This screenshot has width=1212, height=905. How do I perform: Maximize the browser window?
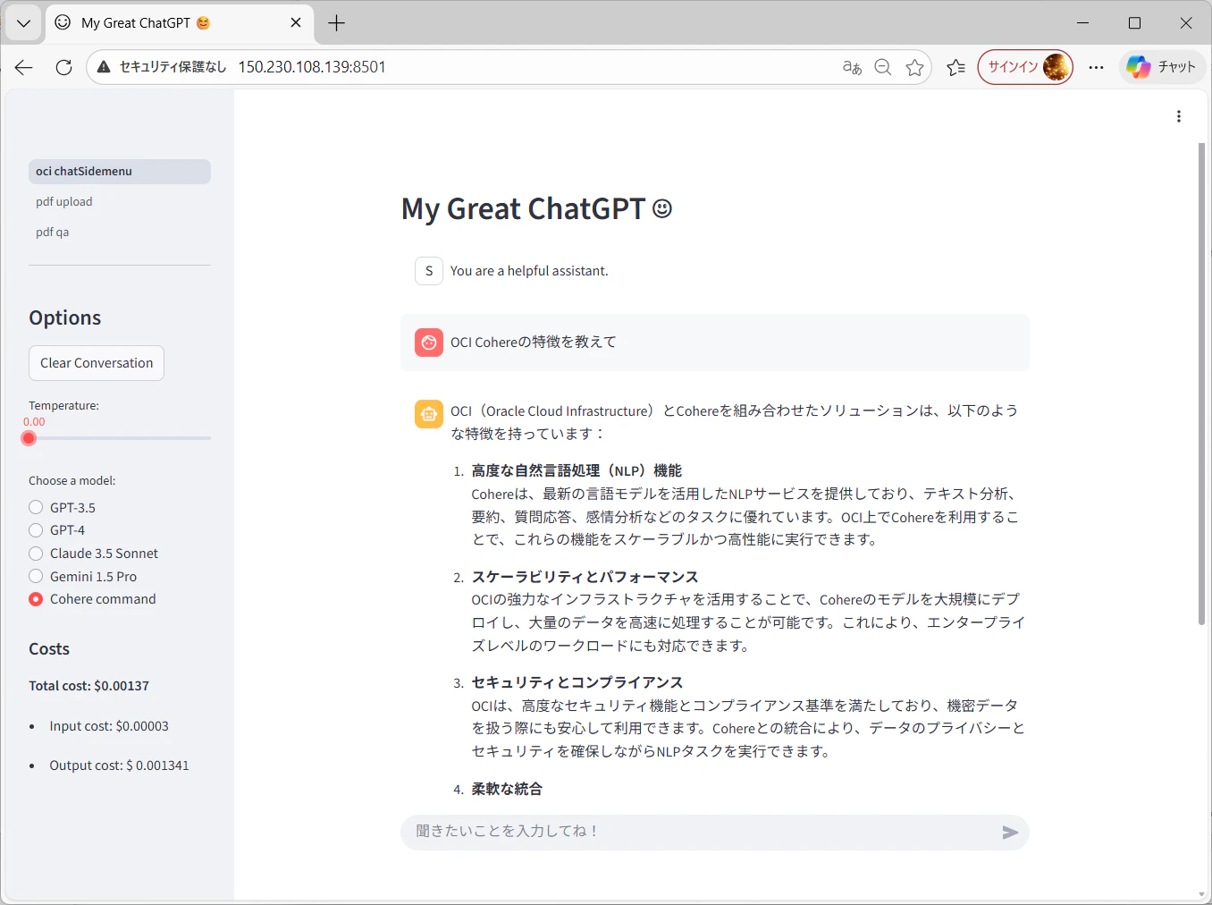[x=1134, y=23]
